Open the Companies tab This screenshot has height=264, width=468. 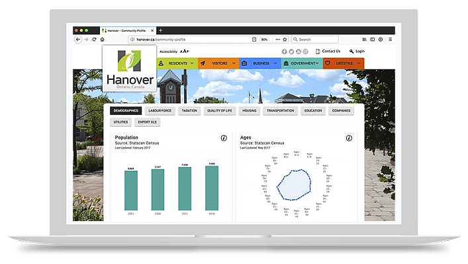point(341,111)
